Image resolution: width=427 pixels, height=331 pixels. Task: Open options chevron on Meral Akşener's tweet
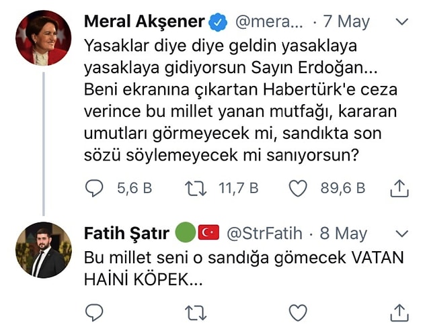pos(402,21)
